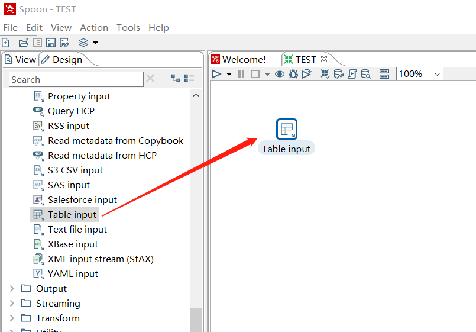The width and height of the screenshot is (476, 332).
Task: Click scroll up arrow in step tree
Action: (196, 95)
